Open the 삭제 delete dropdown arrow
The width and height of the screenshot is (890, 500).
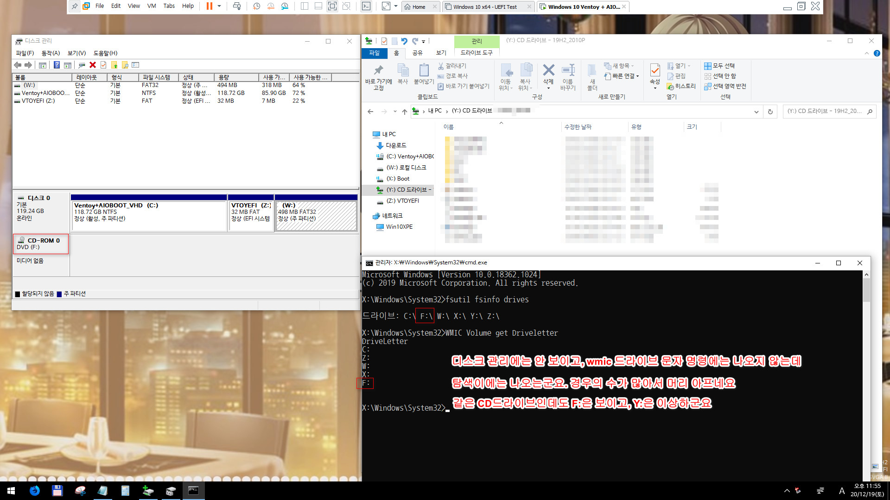point(548,88)
